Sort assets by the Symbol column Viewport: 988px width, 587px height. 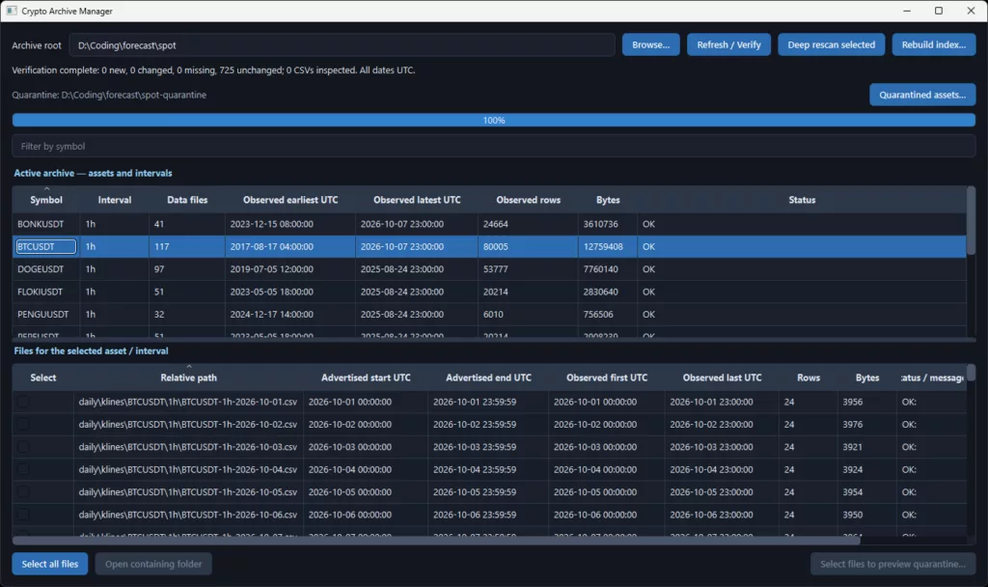46,200
